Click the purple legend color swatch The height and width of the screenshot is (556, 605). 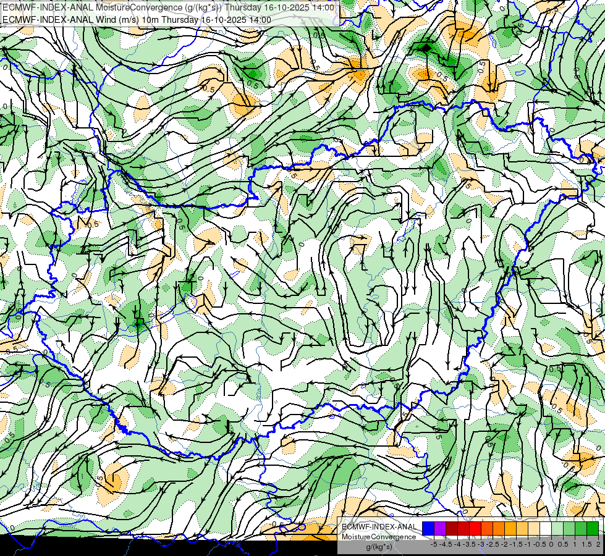click(440, 528)
